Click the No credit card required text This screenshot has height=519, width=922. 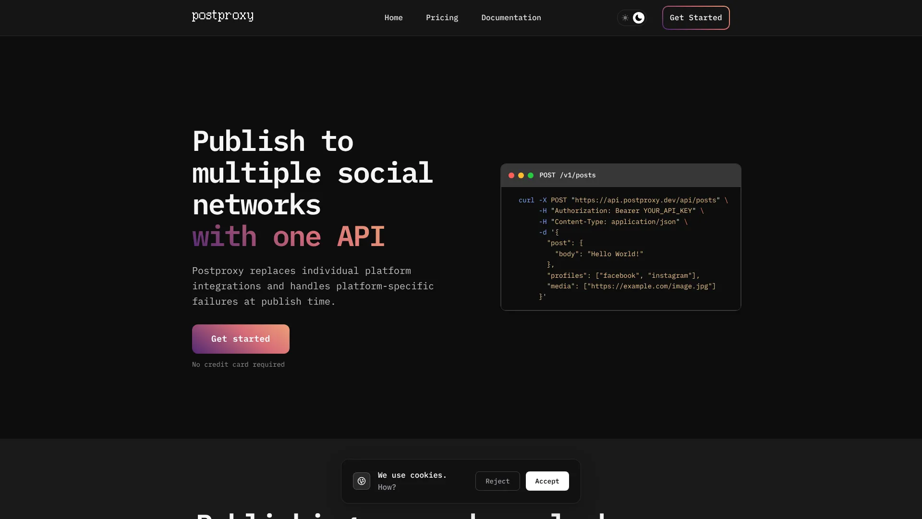[238, 364]
